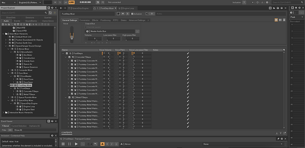The width and height of the screenshot is (305, 148).
Task: Solo FootStep Mixer with S button
Action: 127,14
